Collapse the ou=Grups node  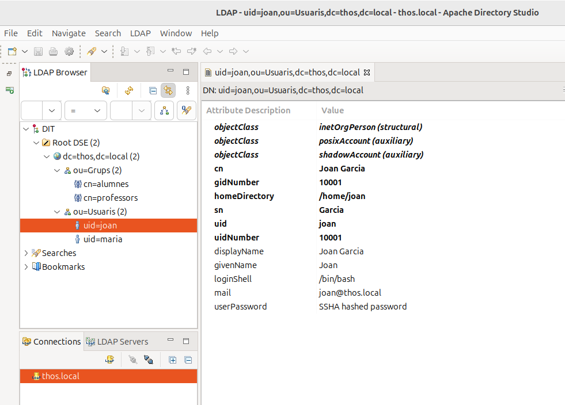57,170
